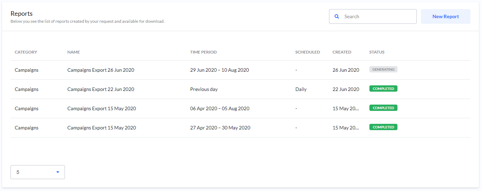Click Completed badge for 06 Apr–05 Aug report

383,108
